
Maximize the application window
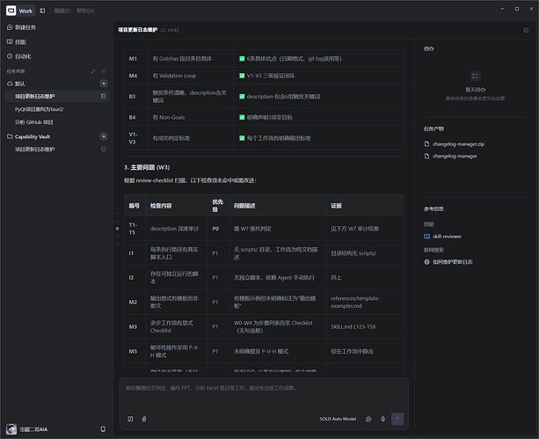[517, 9]
